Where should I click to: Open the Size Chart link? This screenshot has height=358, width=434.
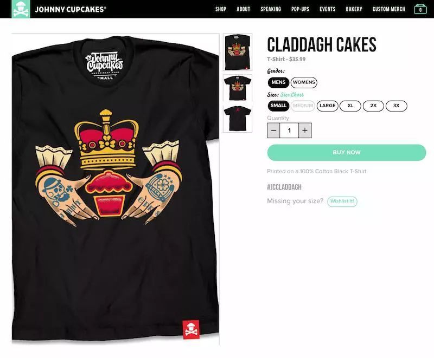pos(292,95)
